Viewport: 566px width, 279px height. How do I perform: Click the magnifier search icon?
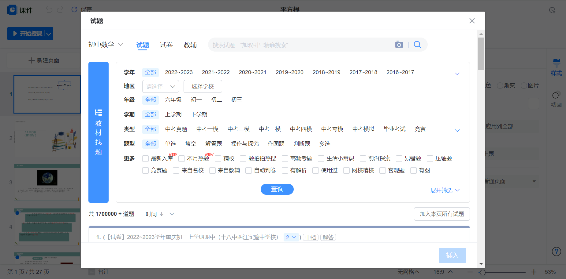click(417, 45)
